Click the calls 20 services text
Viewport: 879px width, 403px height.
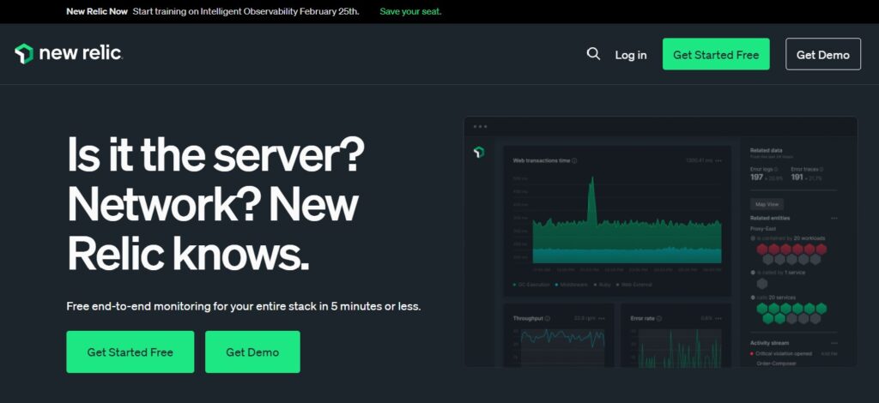[x=776, y=298]
